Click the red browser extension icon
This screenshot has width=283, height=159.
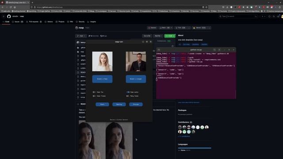(239, 7)
